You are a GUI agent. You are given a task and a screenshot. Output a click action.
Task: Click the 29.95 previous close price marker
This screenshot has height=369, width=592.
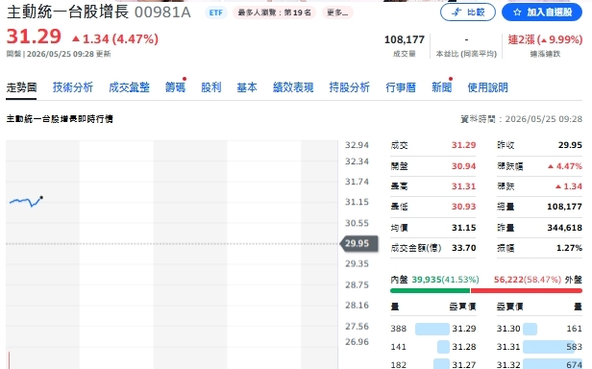tap(359, 243)
